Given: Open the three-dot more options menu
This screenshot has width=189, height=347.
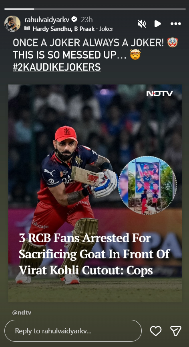Looking at the screenshot, I should point(176,23).
